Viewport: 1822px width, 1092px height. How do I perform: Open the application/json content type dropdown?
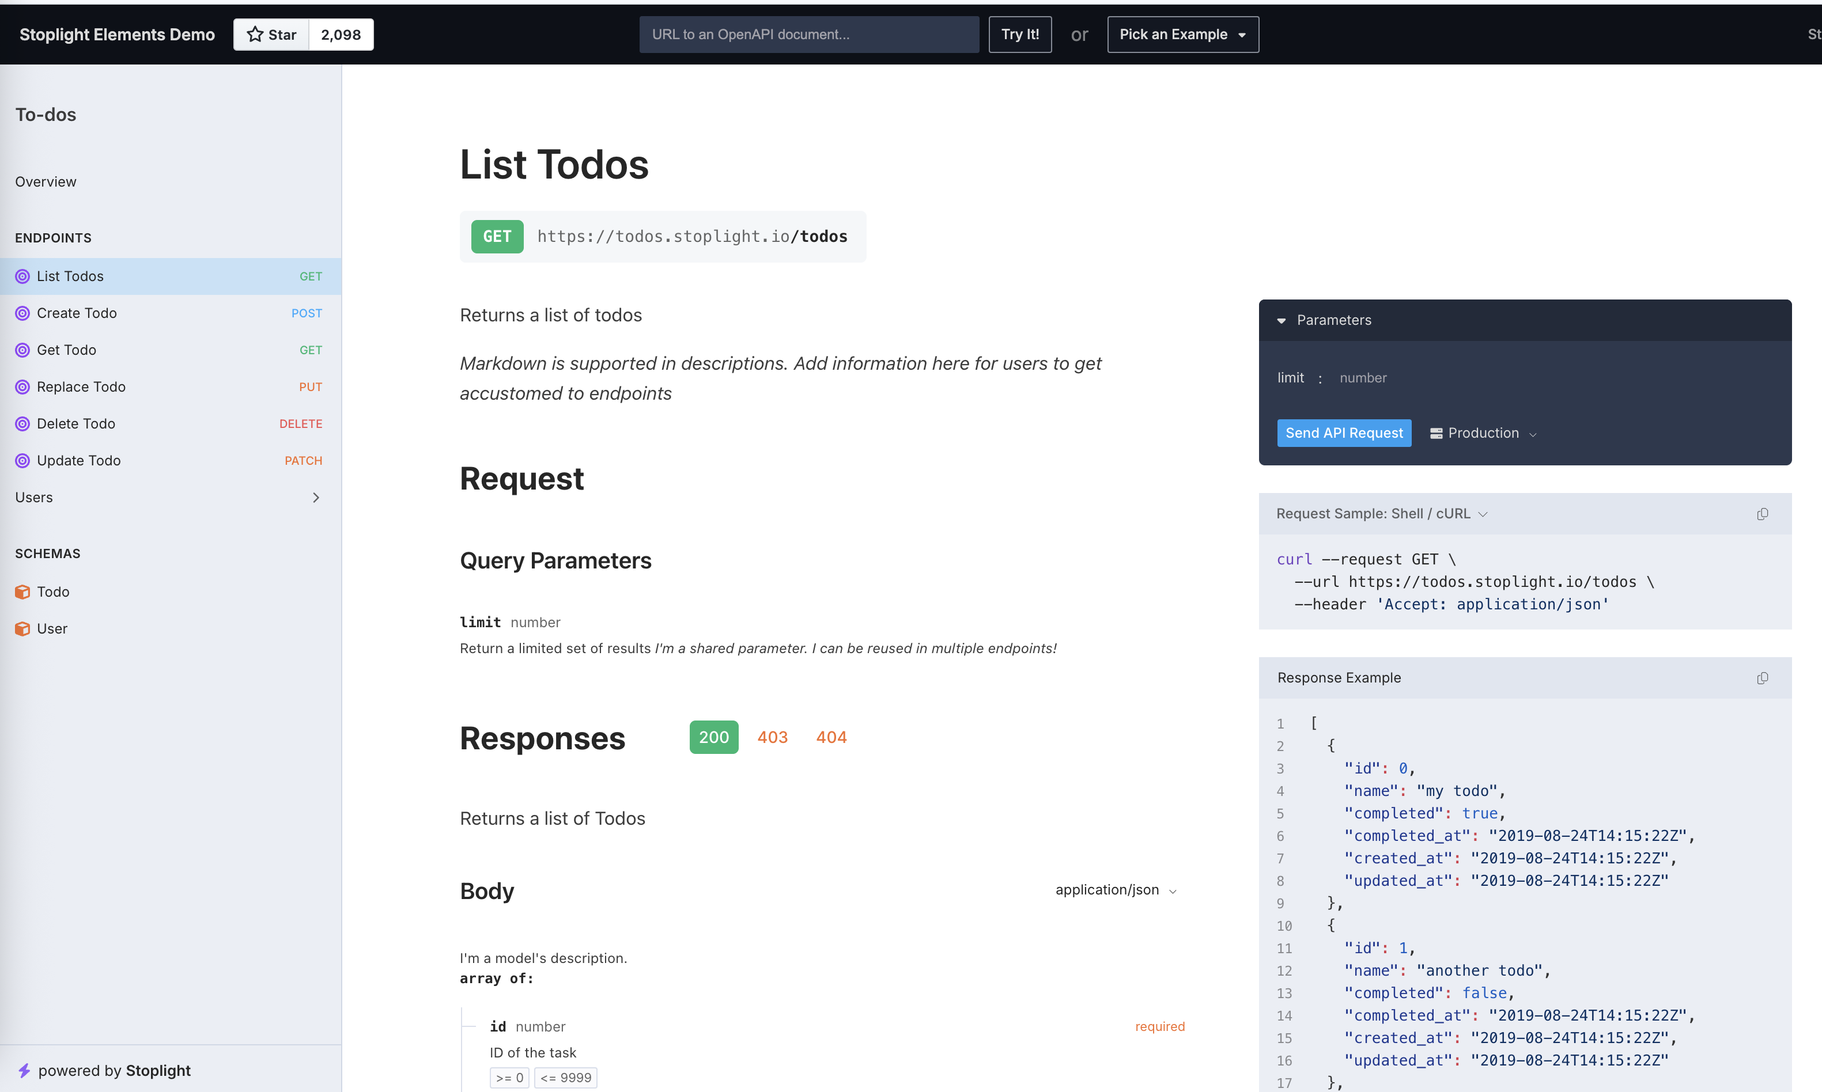tap(1116, 890)
